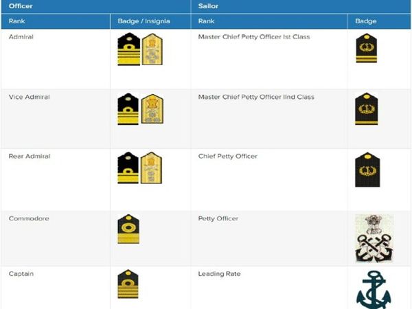Click Master Chief Petty Officer IInd Class badge

tap(366, 108)
